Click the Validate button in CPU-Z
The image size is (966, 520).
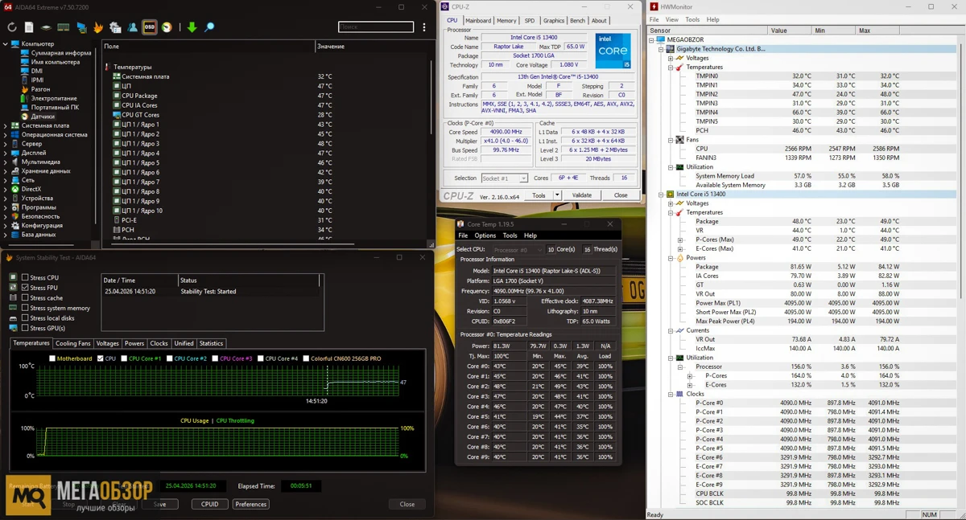point(581,195)
